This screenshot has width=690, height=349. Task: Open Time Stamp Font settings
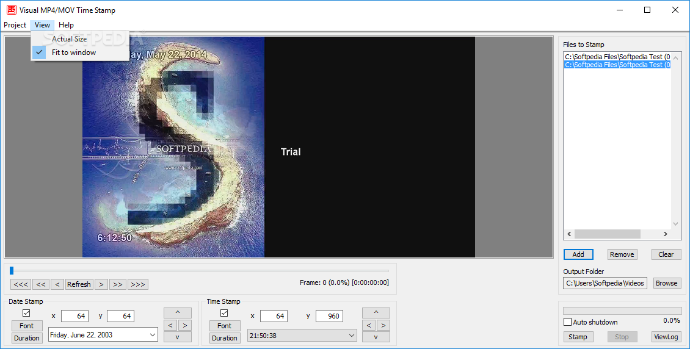tap(225, 326)
